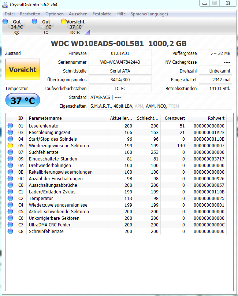Click raw value 00000000000C of UltraDMA CRC
Screen dimensions: 238x296
[x=209, y=225]
